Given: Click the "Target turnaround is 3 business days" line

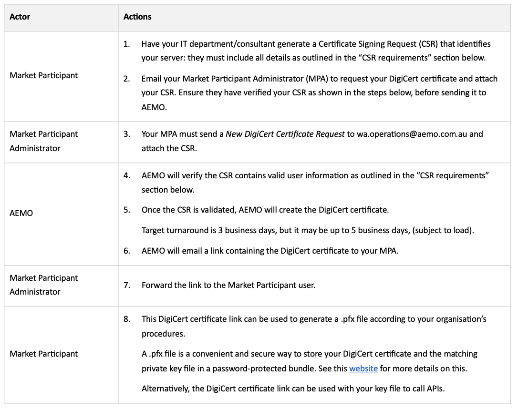Looking at the screenshot, I should coord(308,231).
